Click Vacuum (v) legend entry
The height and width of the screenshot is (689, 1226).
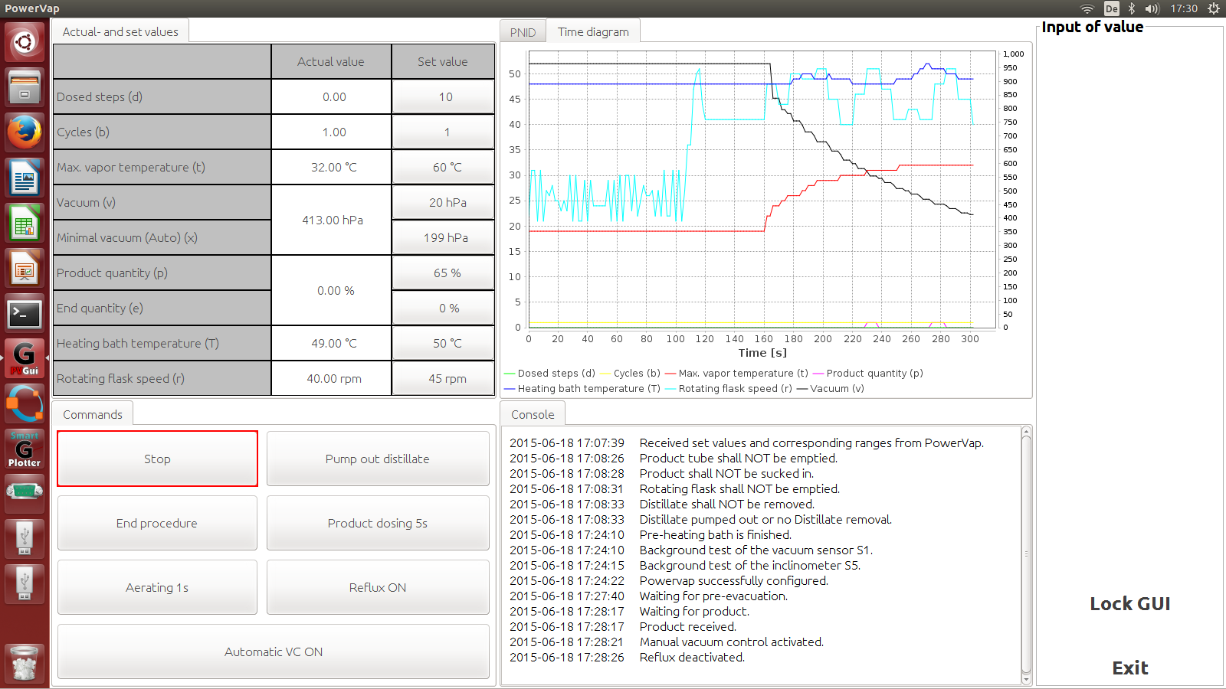[x=831, y=388]
